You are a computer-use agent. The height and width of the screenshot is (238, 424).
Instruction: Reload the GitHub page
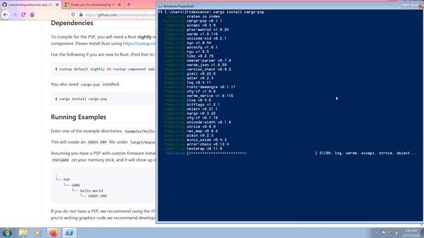(23, 15)
